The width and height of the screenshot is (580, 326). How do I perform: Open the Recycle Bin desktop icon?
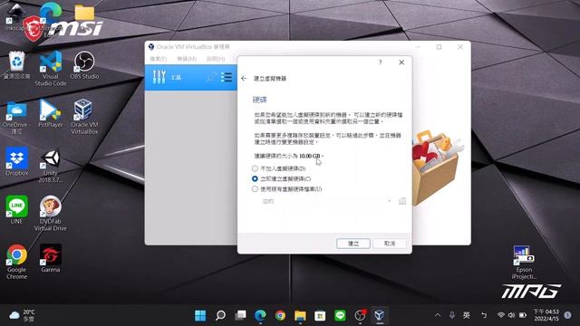click(x=16, y=65)
